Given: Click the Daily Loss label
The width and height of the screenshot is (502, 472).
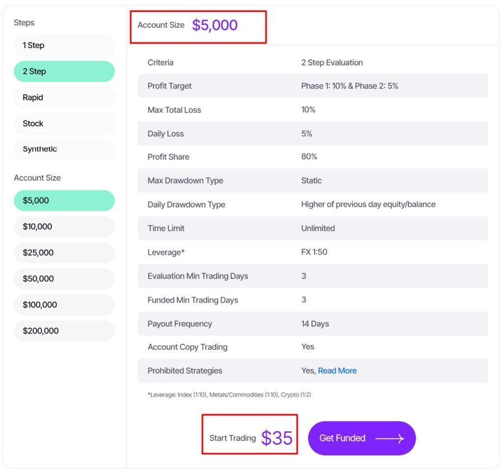Looking at the screenshot, I should click(166, 133).
